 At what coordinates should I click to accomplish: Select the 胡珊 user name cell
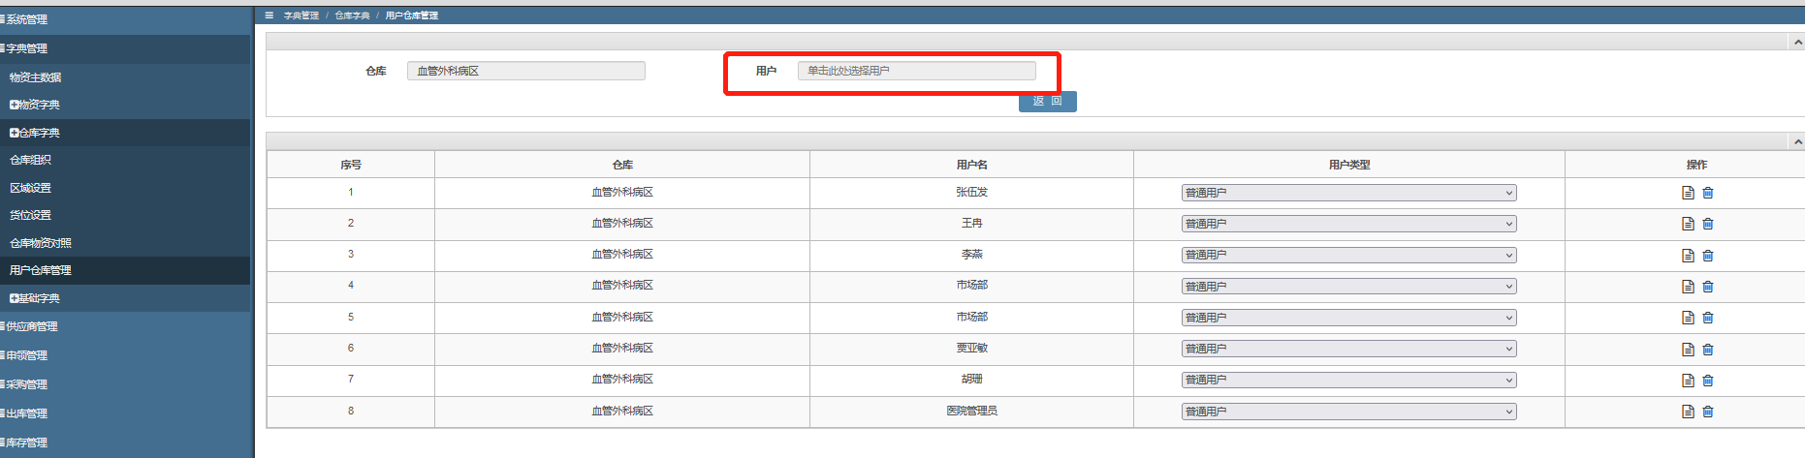click(x=971, y=379)
